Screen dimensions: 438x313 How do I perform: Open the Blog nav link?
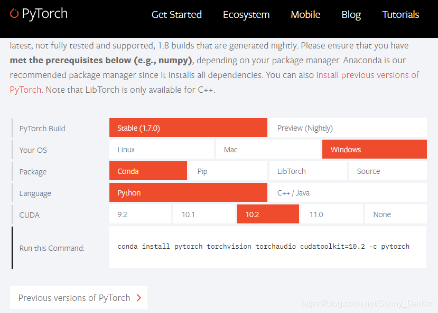[351, 15]
